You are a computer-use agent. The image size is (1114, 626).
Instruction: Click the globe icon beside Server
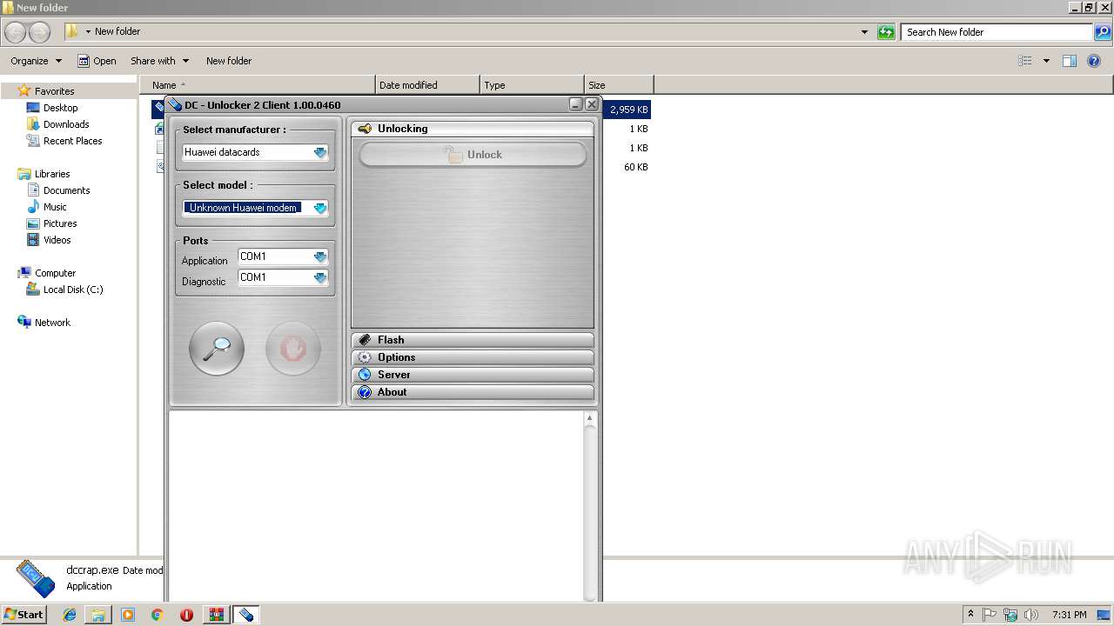(x=365, y=375)
